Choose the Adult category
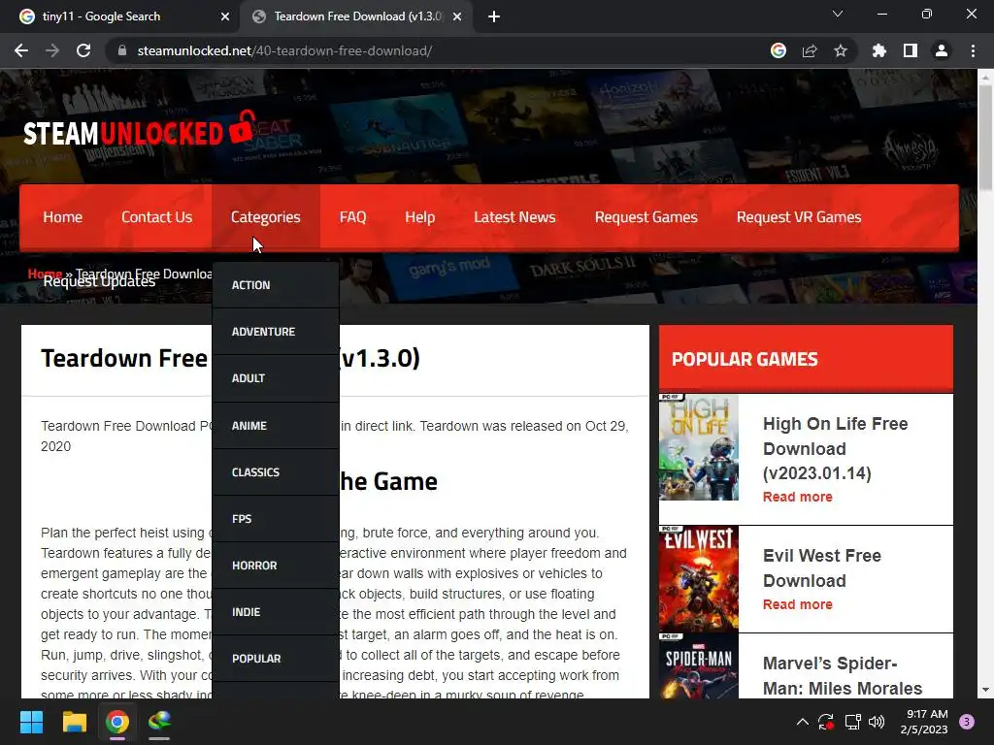 [x=276, y=378]
